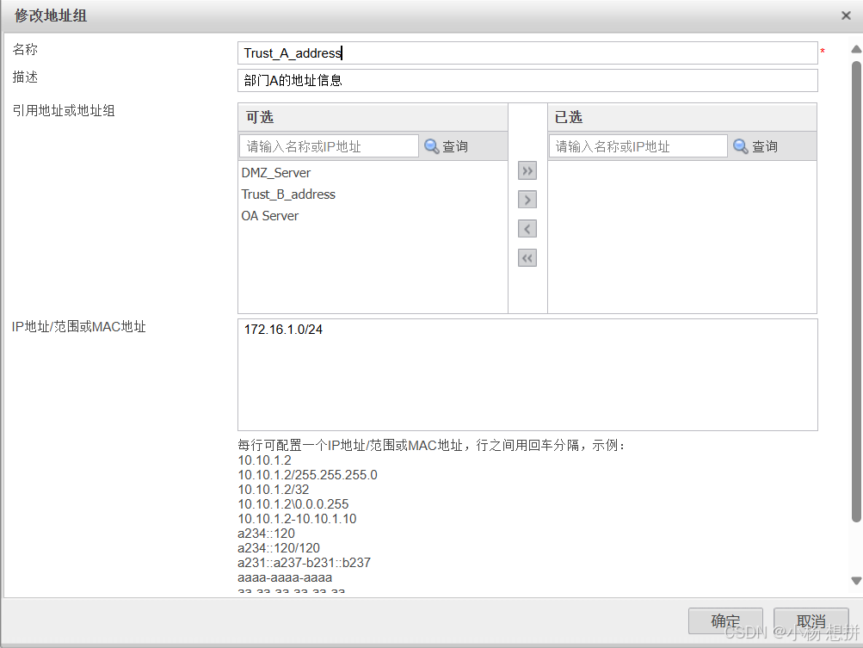Click the vertical scrollbar thumb
Screen dimensions: 863x648
click(x=856, y=292)
